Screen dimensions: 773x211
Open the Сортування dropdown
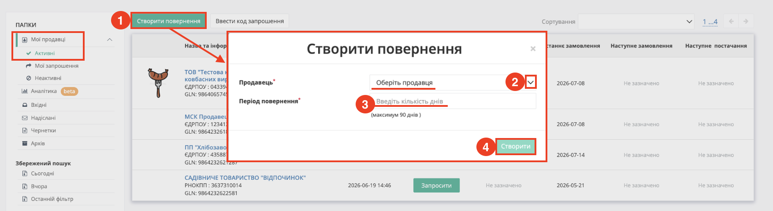pyautogui.click(x=636, y=22)
